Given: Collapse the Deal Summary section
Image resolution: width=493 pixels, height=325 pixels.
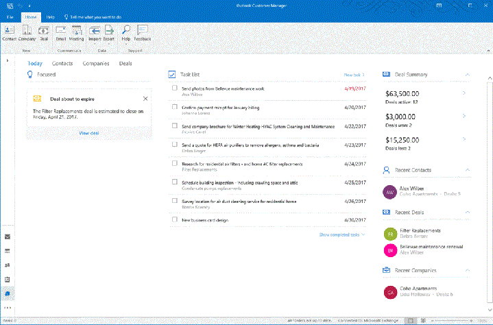Looking at the screenshot, I should pos(468,75).
